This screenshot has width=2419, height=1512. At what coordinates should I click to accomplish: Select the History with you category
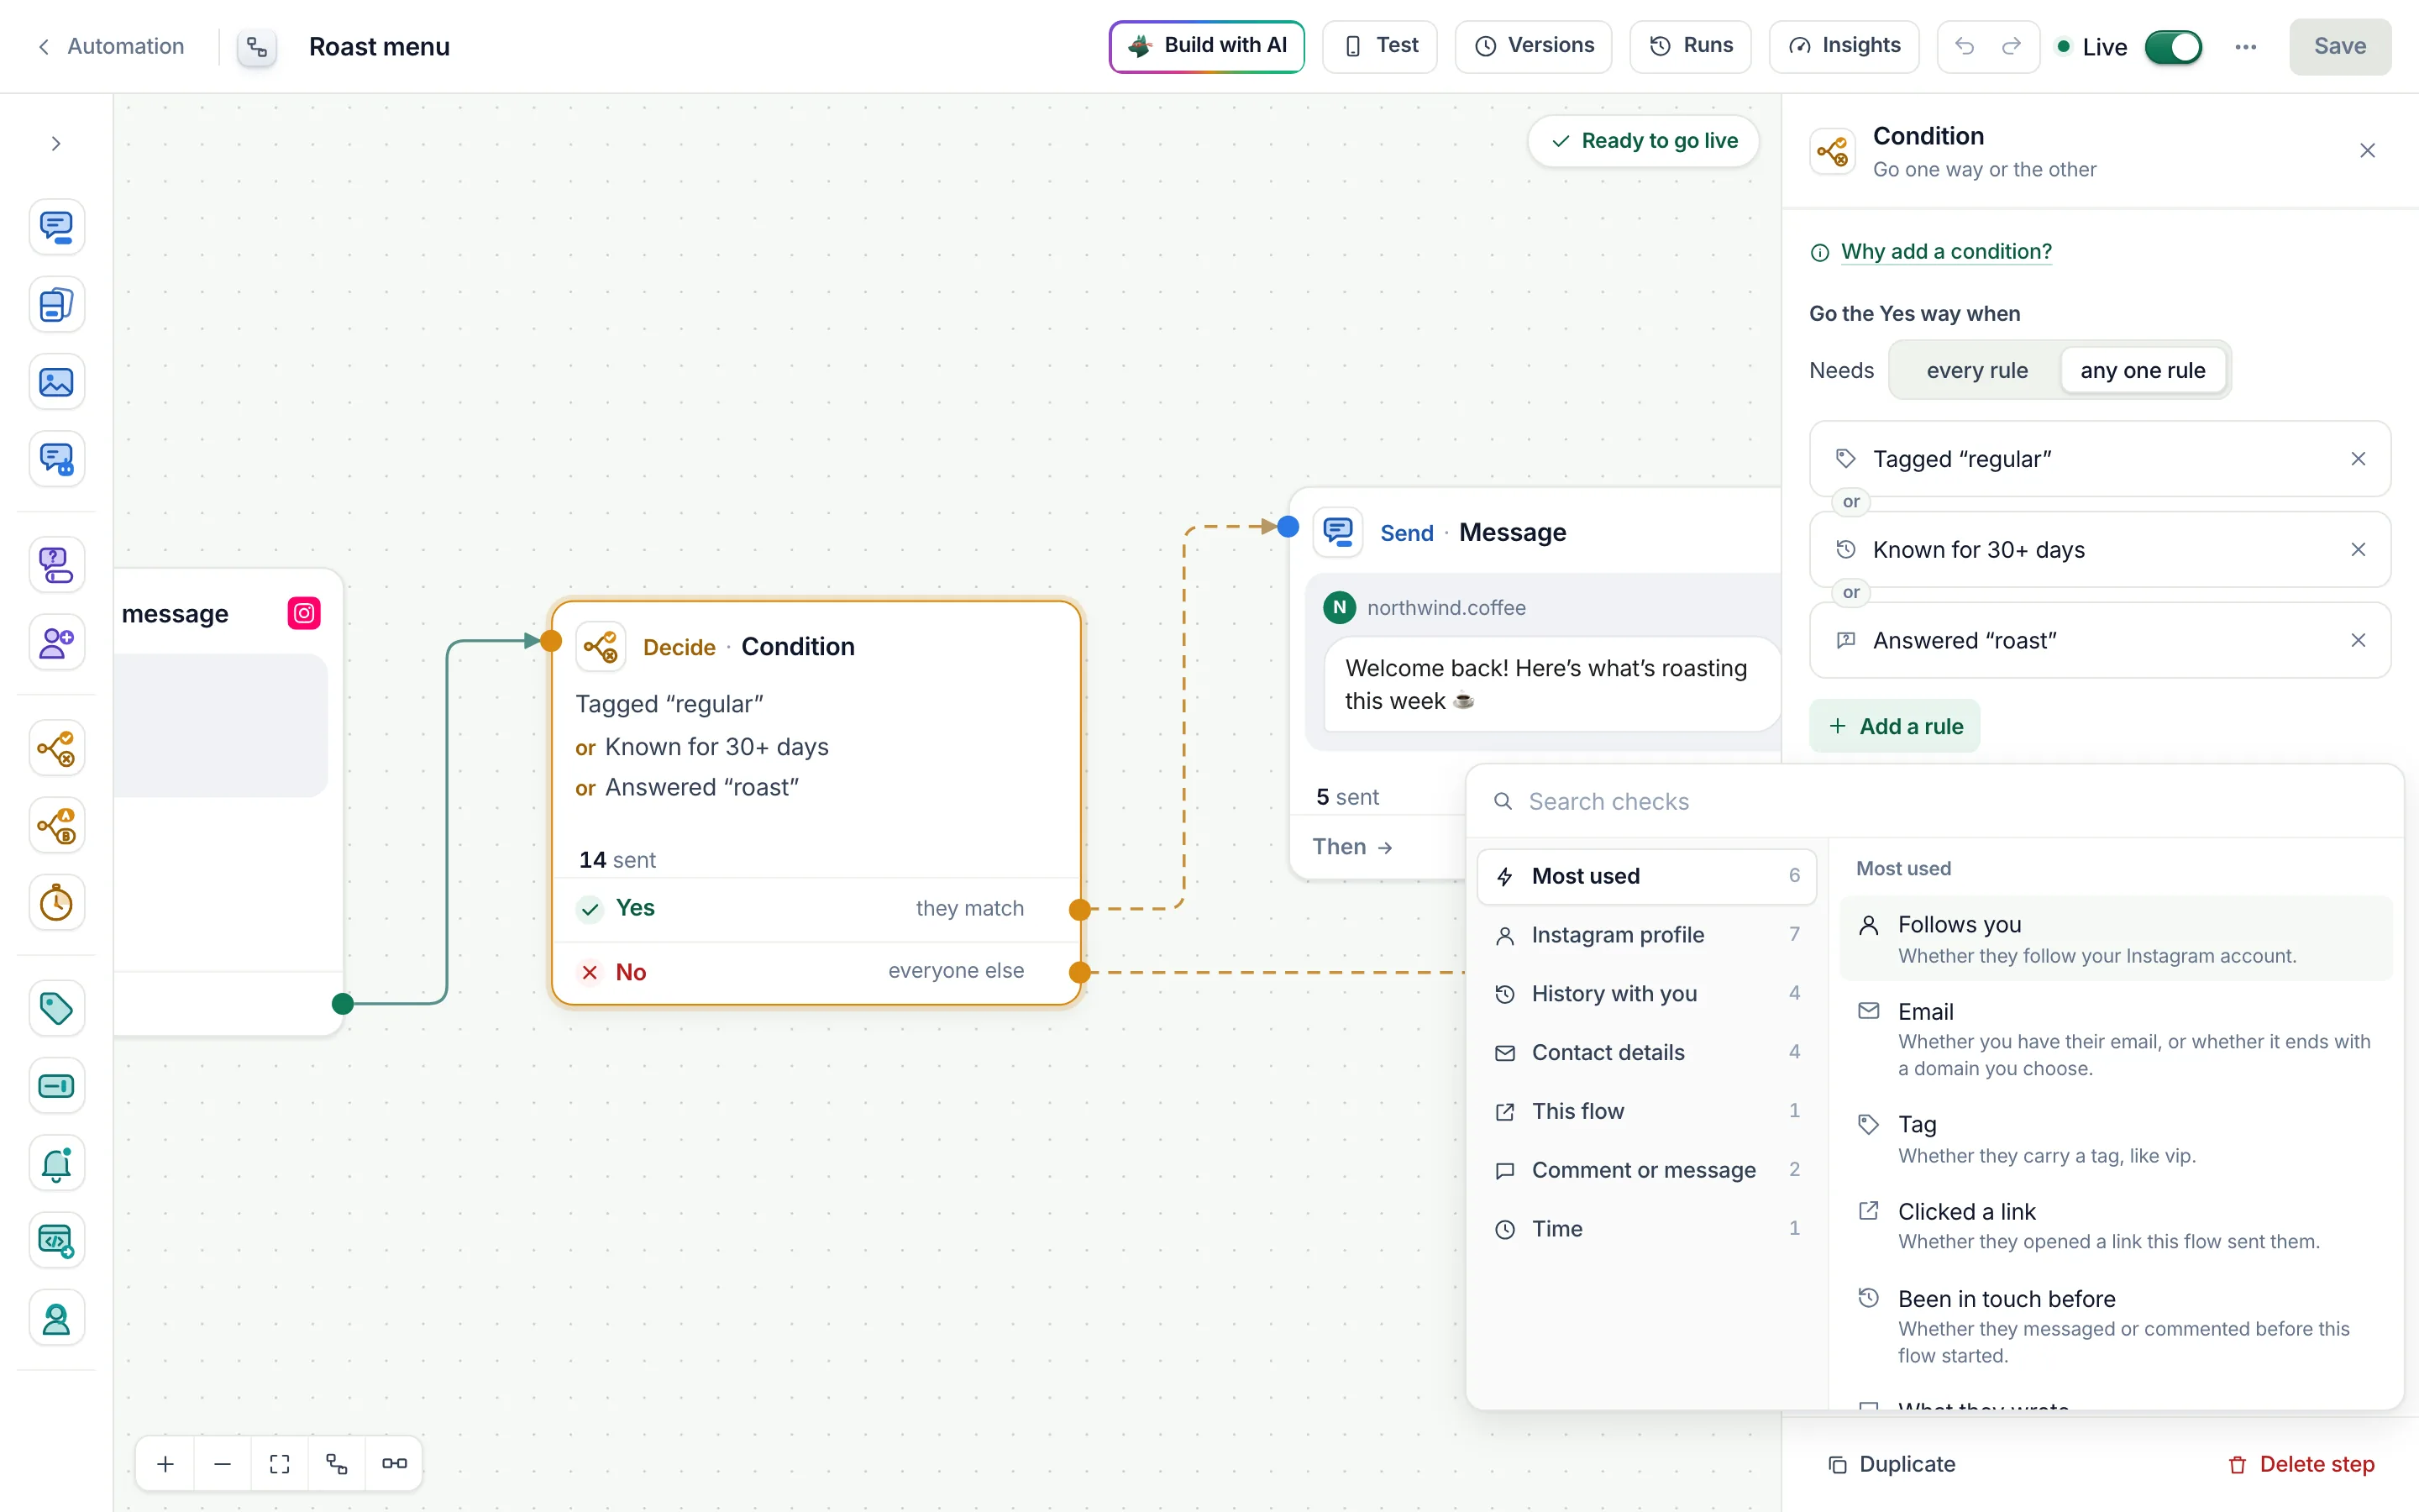1646,994
